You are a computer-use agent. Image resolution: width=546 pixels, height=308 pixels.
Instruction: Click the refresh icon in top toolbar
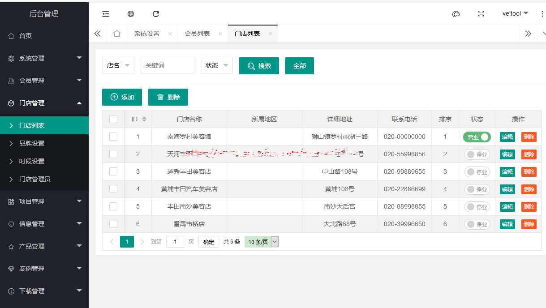tap(156, 14)
